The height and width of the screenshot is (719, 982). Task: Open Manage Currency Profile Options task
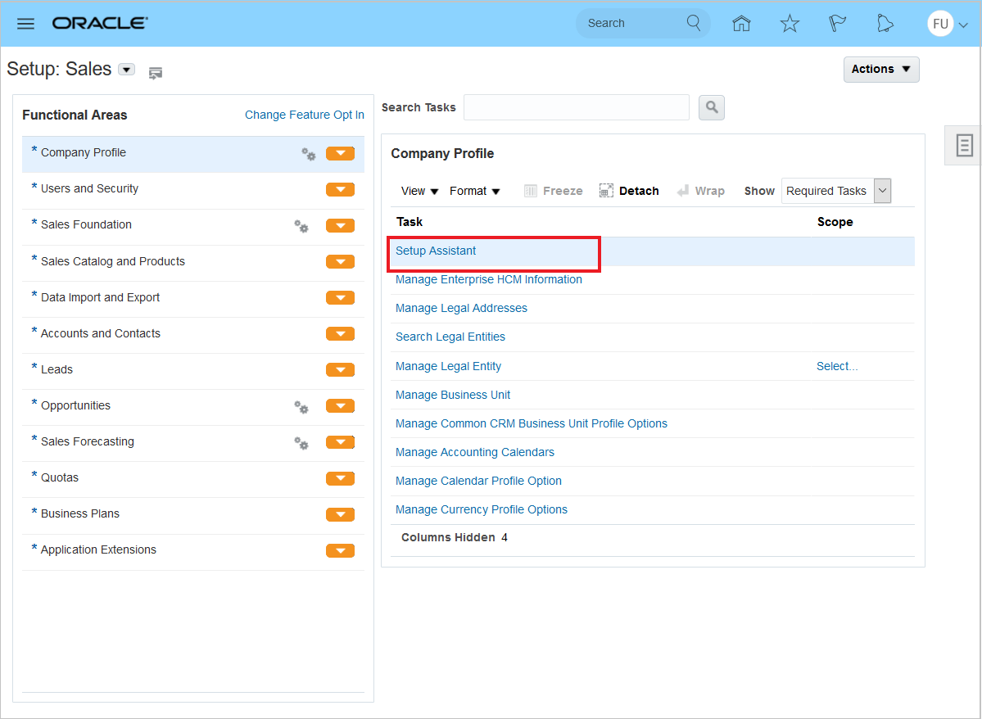[481, 510]
